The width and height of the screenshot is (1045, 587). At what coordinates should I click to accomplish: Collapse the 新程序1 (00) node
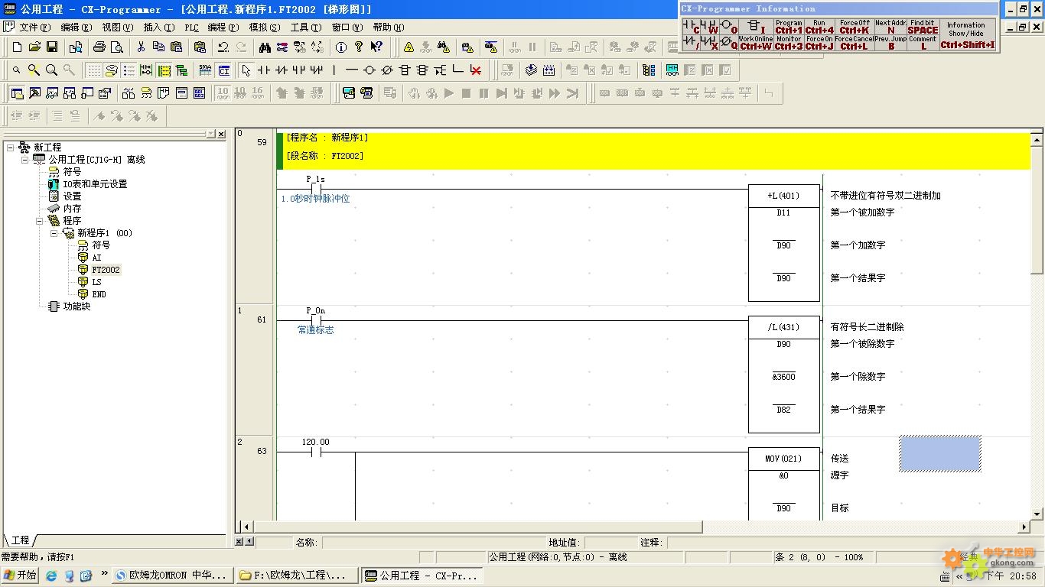[x=54, y=233]
